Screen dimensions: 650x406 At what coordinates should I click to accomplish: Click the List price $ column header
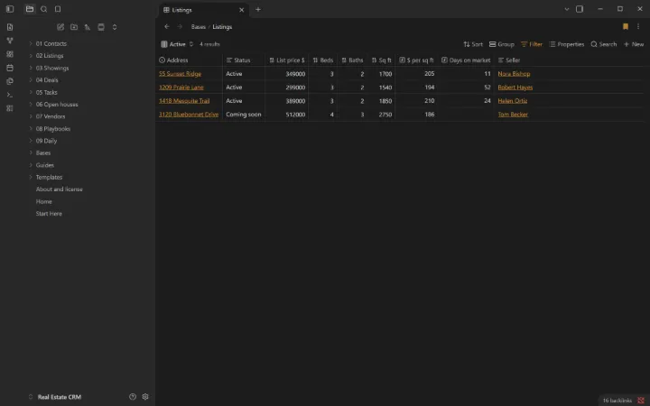coord(287,60)
